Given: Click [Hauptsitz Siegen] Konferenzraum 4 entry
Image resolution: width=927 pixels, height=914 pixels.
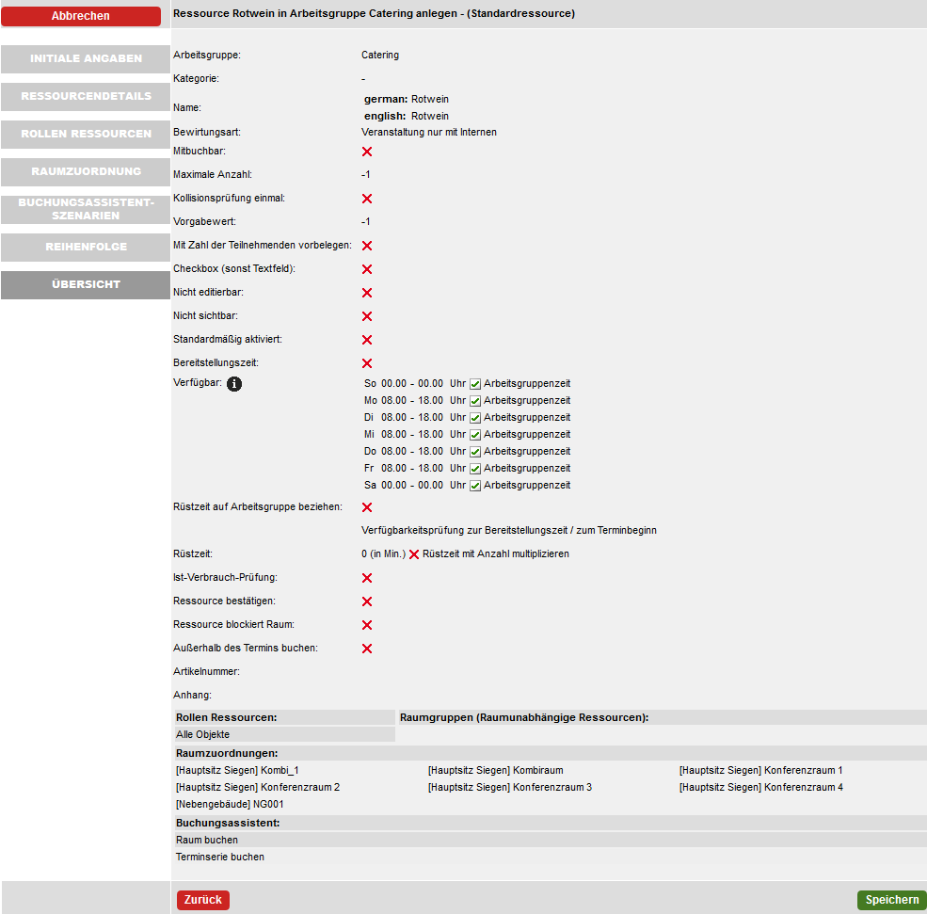Looking at the screenshot, I should click(x=760, y=788).
